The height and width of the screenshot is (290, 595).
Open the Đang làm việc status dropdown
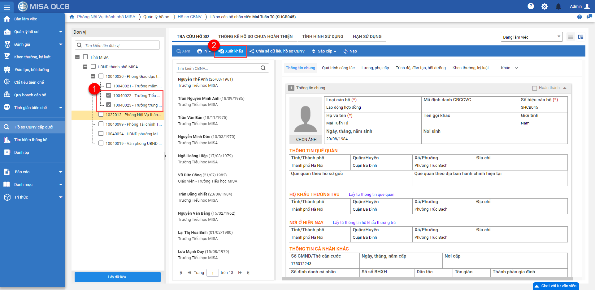tap(531, 37)
